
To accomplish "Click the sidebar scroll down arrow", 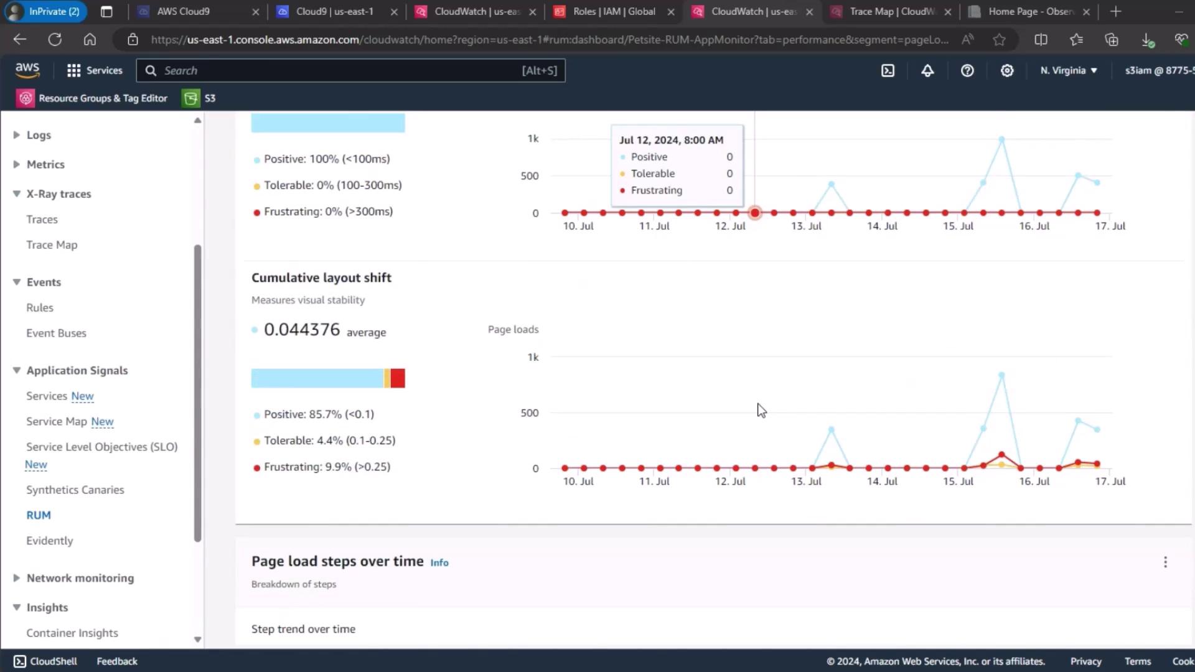I will [x=197, y=640].
